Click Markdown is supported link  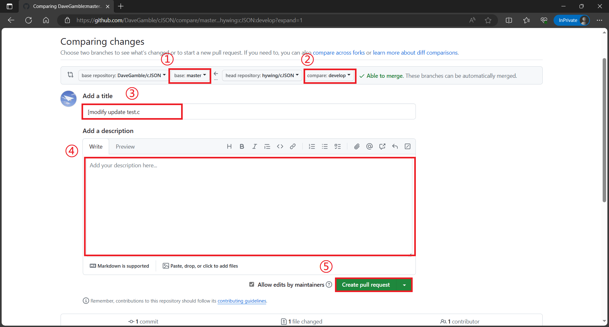point(119,266)
